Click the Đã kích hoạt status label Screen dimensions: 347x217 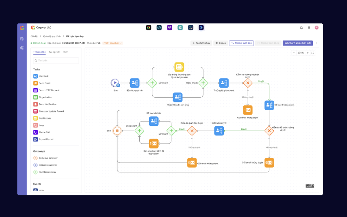coord(39,43)
